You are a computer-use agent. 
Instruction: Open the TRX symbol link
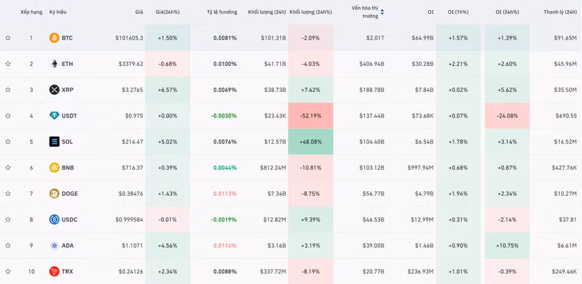[68, 271]
